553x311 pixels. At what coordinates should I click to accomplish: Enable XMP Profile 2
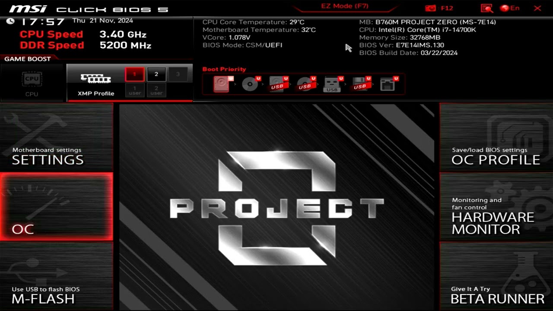pyautogui.click(x=156, y=74)
